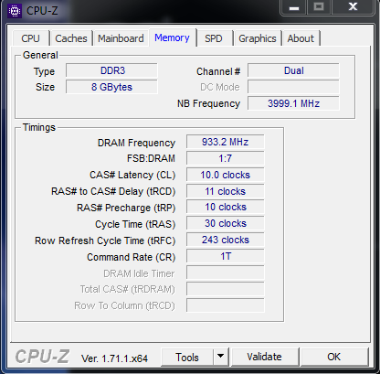The width and height of the screenshot is (380, 374).
Task: Click the empty DC Mode field
Action: pyautogui.click(x=293, y=87)
